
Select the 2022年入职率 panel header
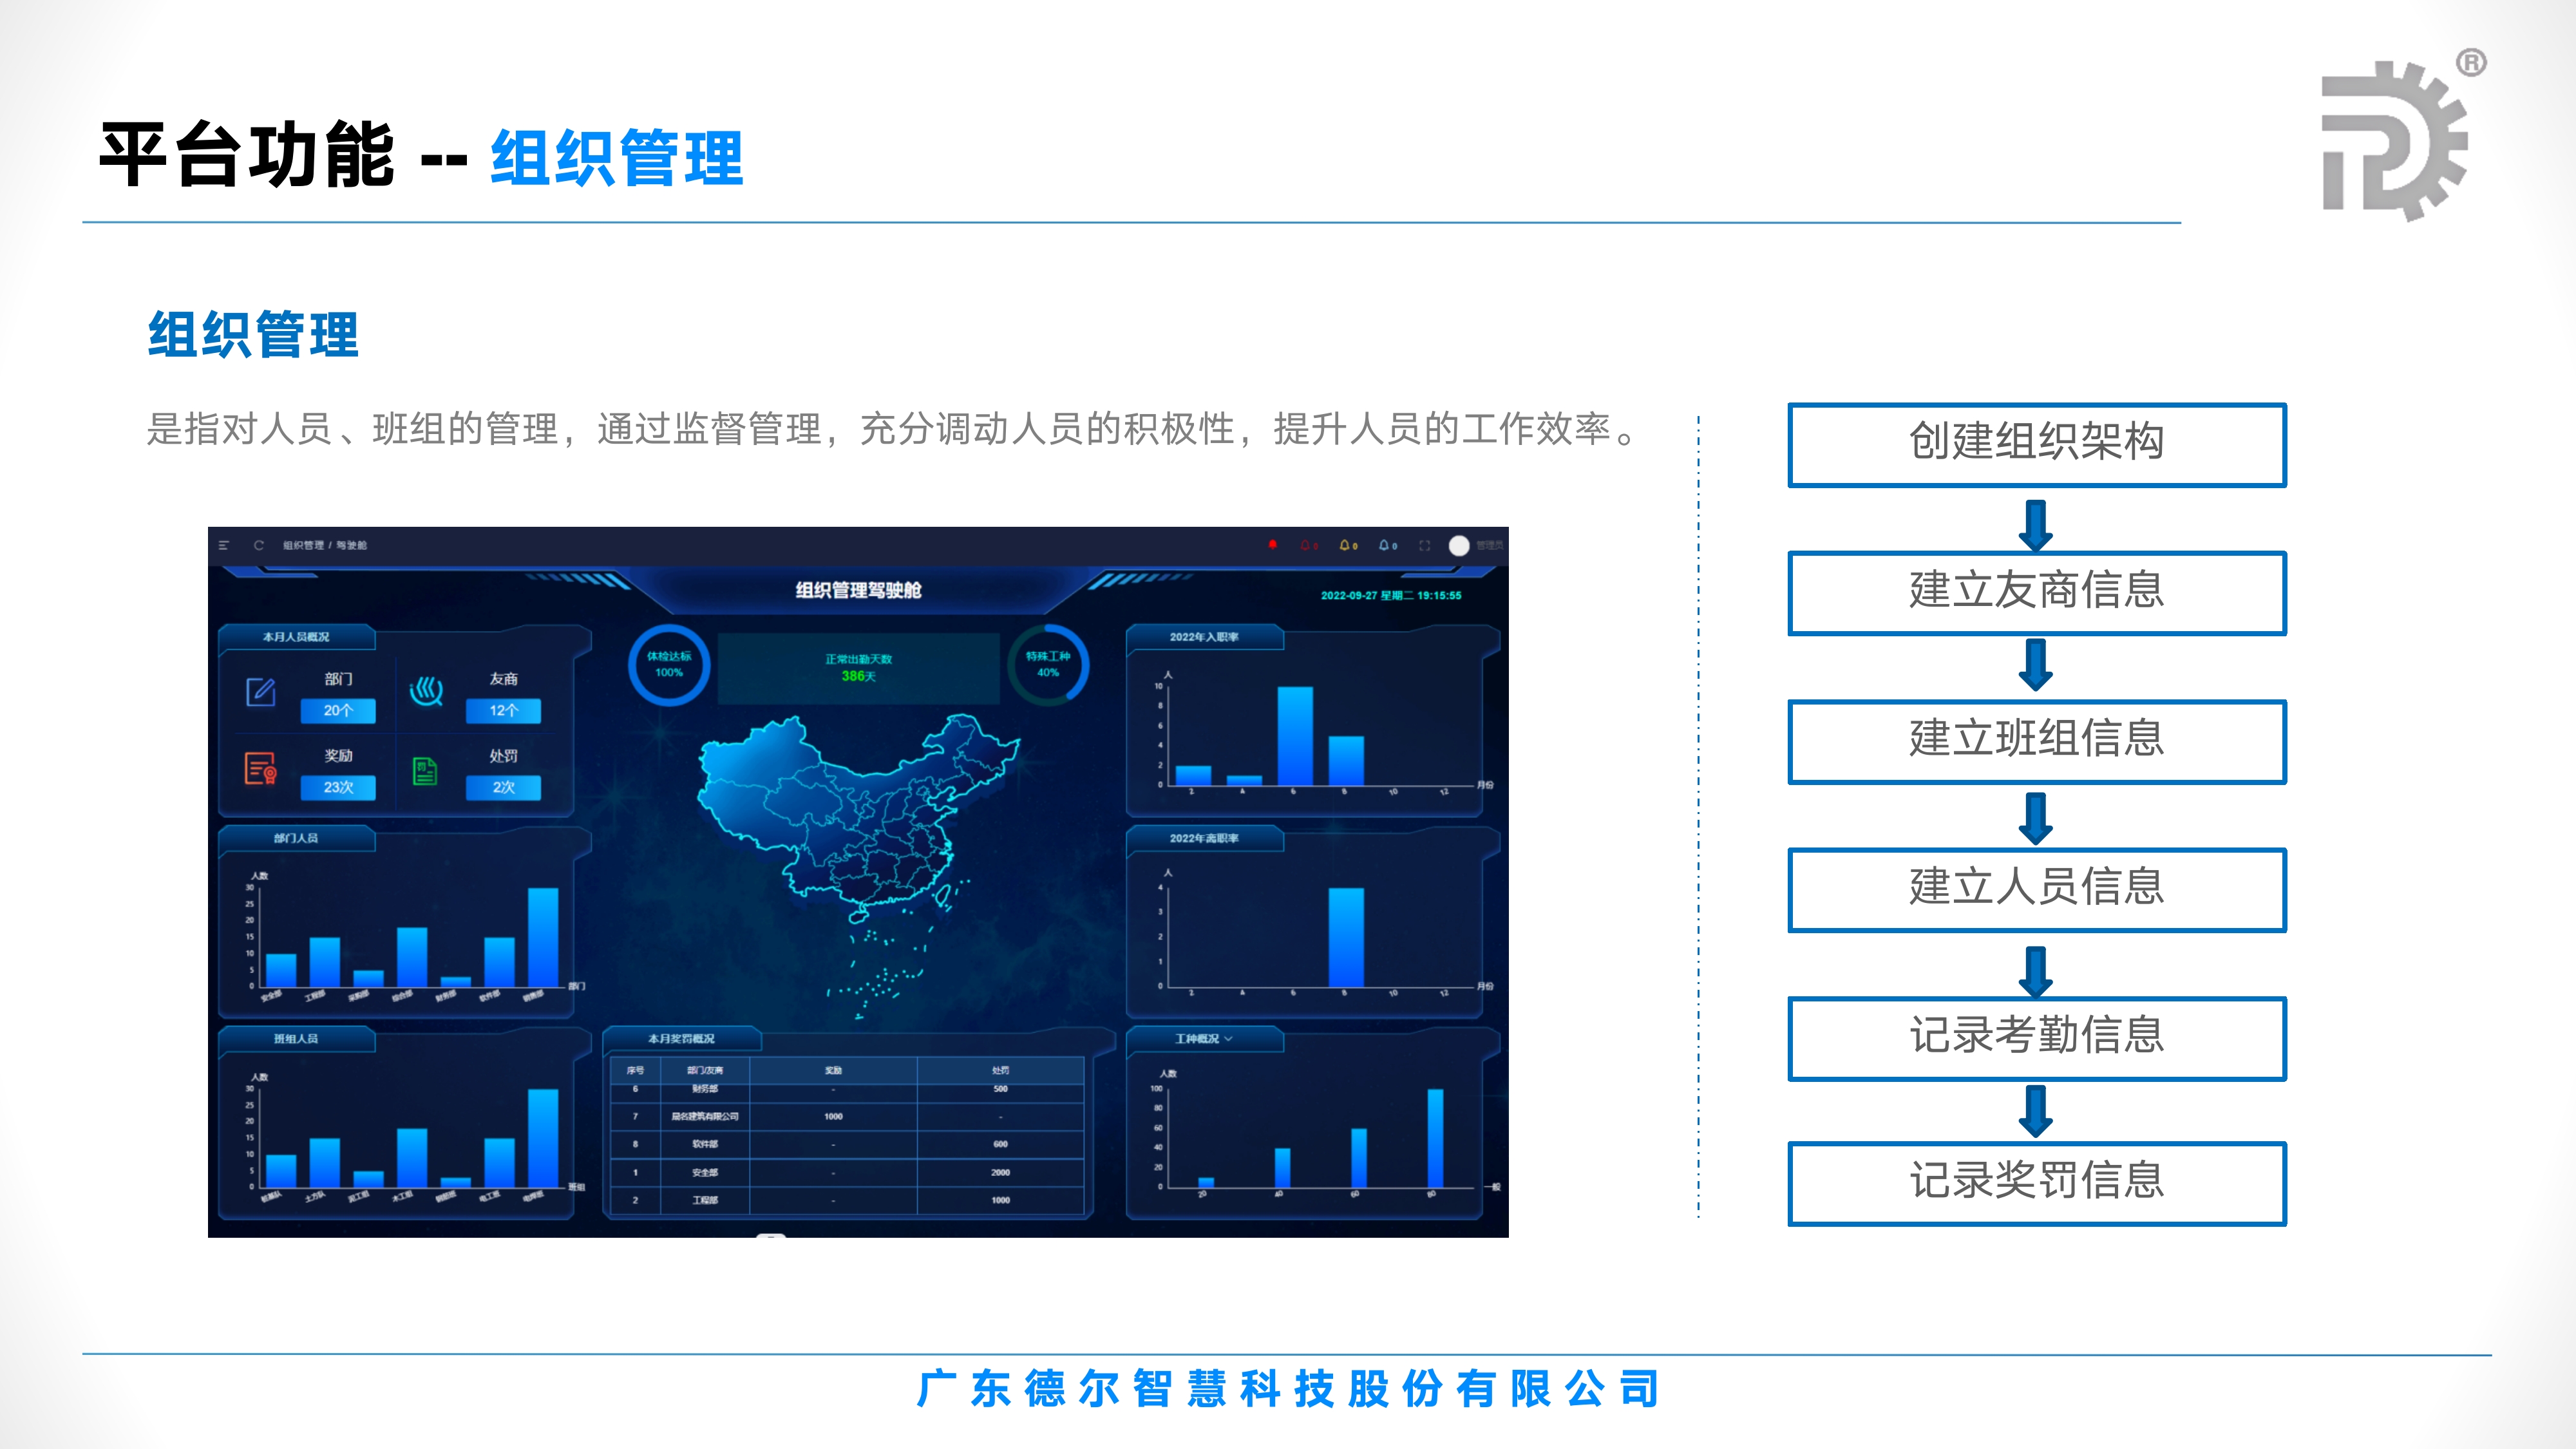tap(1204, 637)
